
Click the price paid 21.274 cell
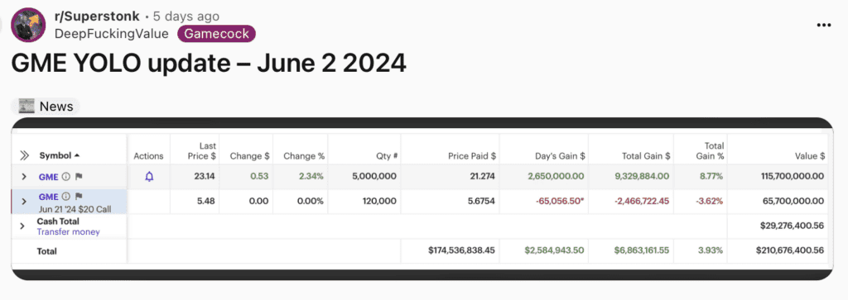(482, 176)
